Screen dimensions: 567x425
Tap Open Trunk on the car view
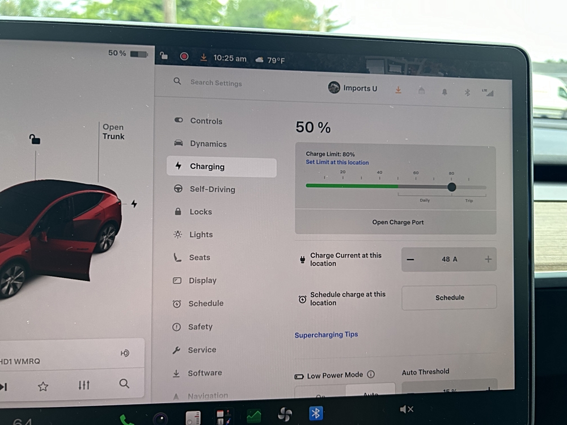click(113, 131)
